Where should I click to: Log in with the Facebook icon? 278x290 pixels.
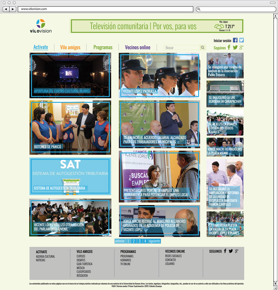pos(235,41)
